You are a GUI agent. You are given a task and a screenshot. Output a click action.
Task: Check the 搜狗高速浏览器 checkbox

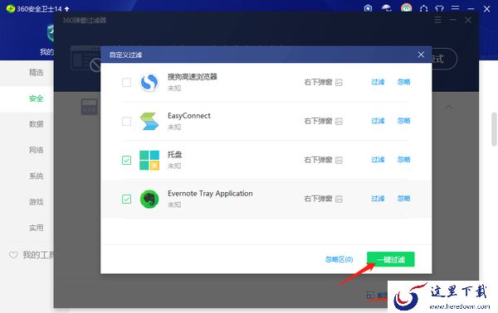[x=126, y=82]
